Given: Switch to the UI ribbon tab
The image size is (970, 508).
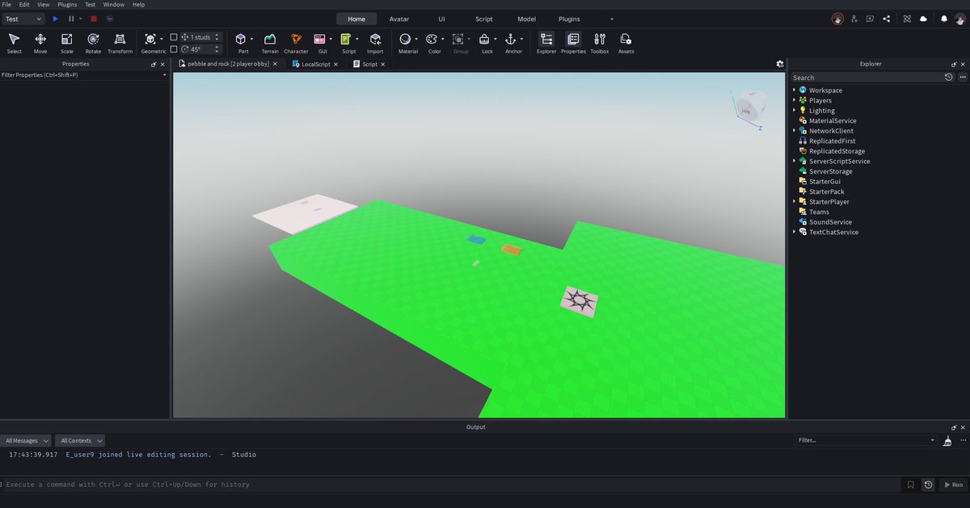Looking at the screenshot, I should click(441, 19).
